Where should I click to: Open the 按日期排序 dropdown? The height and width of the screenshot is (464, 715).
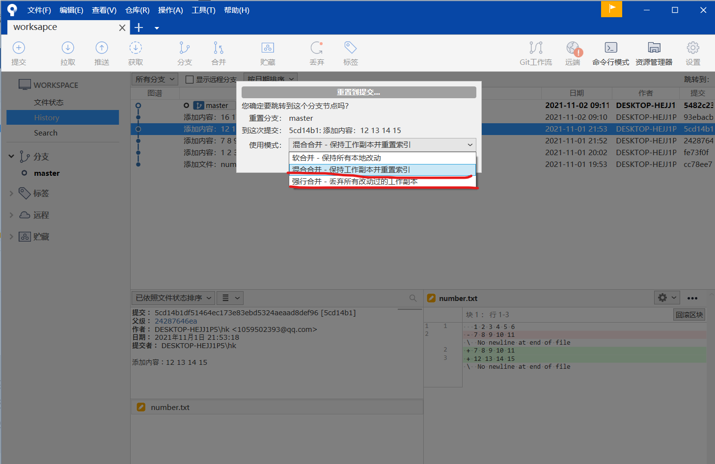271,79
